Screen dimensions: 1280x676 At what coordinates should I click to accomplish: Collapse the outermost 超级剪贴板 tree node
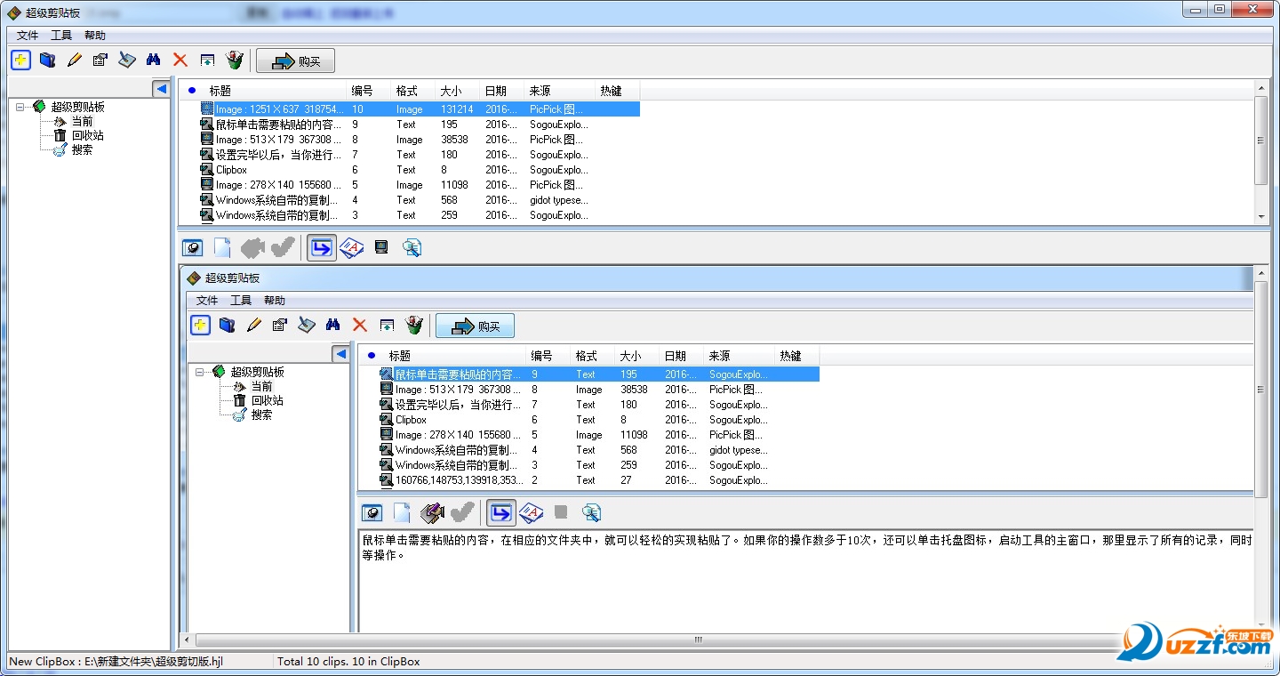pyautogui.click(x=20, y=107)
